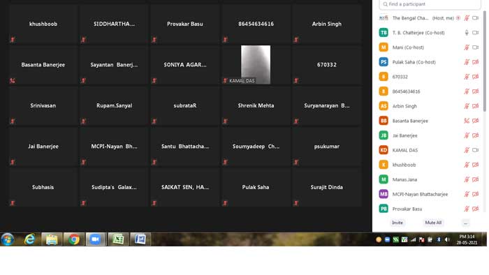489x275 pixels.
Task: Click the Invite button
Action: pos(397,223)
